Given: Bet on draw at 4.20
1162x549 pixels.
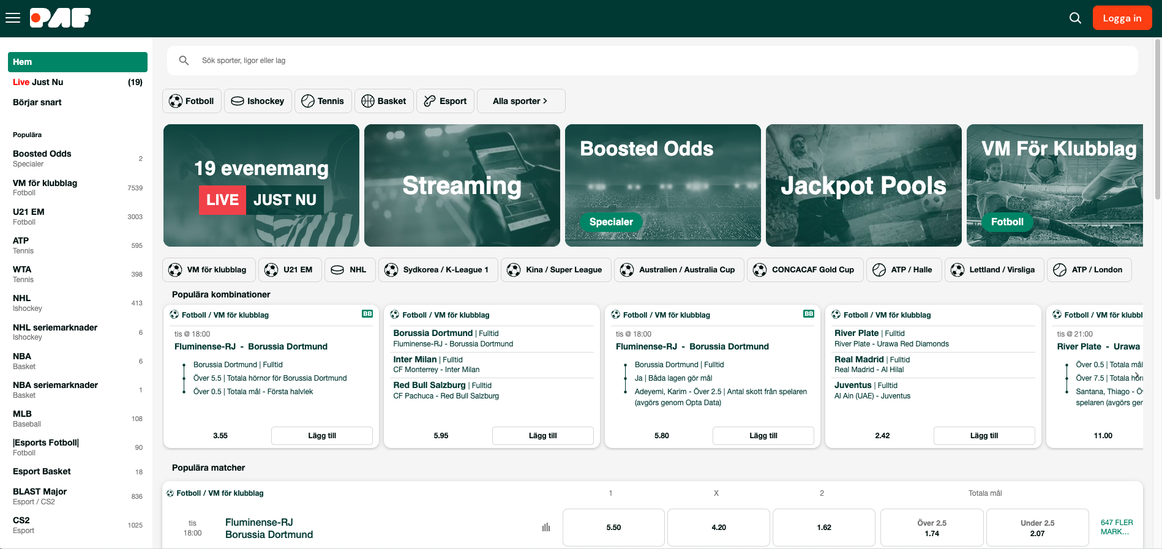Looking at the screenshot, I should point(719,528).
